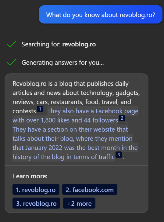Click the Generating answers for you status
This screenshot has width=164, height=222.
[x=62, y=63]
